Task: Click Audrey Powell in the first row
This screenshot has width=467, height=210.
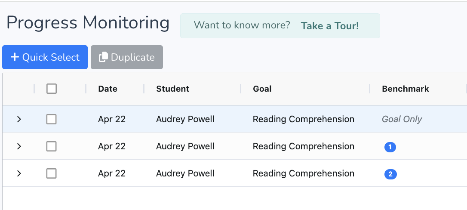Action: (185, 119)
